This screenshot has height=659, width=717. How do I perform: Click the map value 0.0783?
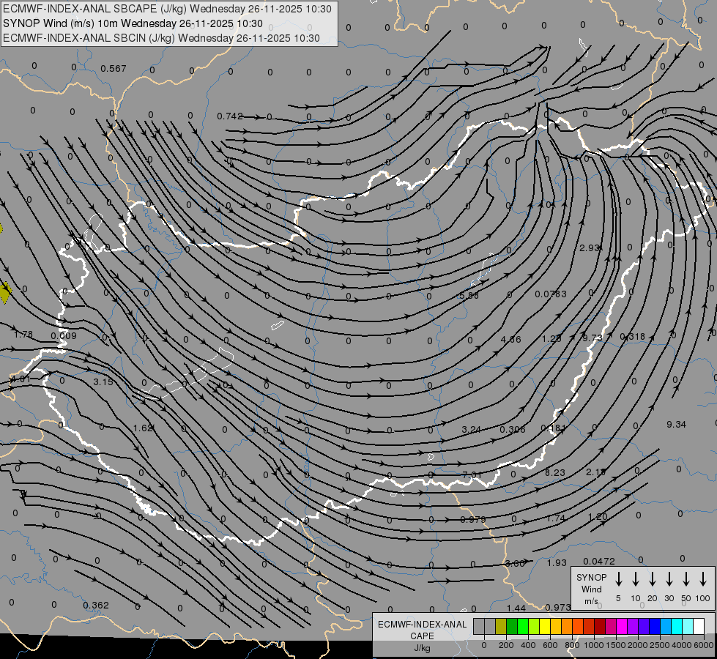click(551, 294)
